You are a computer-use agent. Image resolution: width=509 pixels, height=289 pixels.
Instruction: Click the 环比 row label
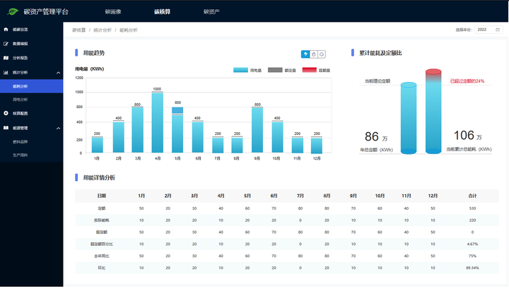point(102,268)
